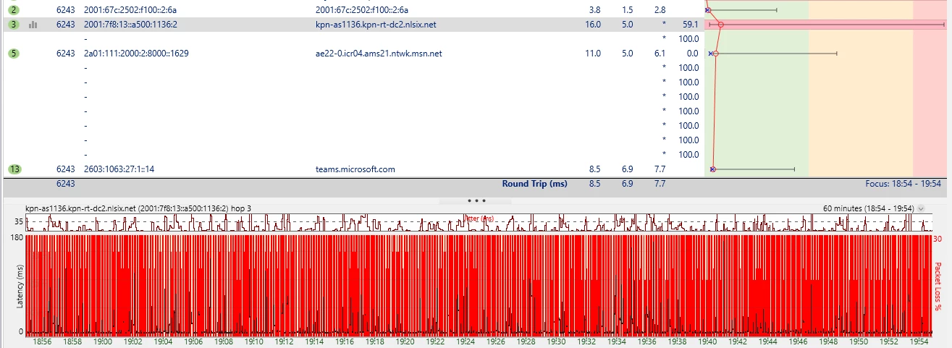This screenshot has width=952, height=348.
Task: Select the teams.microsoft.com hostname
Action: coord(355,169)
